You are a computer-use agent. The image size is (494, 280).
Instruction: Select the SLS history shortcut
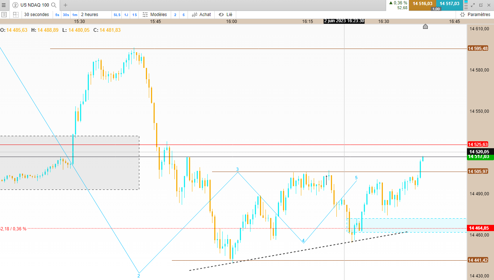click(117, 15)
